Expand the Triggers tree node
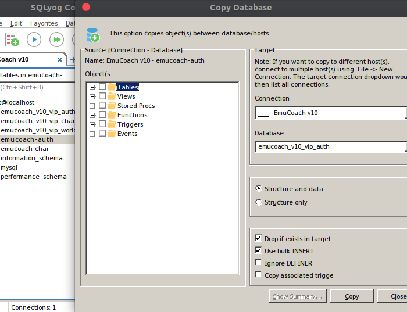Image resolution: width=407 pixels, height=312 pixels. (92, 125)
